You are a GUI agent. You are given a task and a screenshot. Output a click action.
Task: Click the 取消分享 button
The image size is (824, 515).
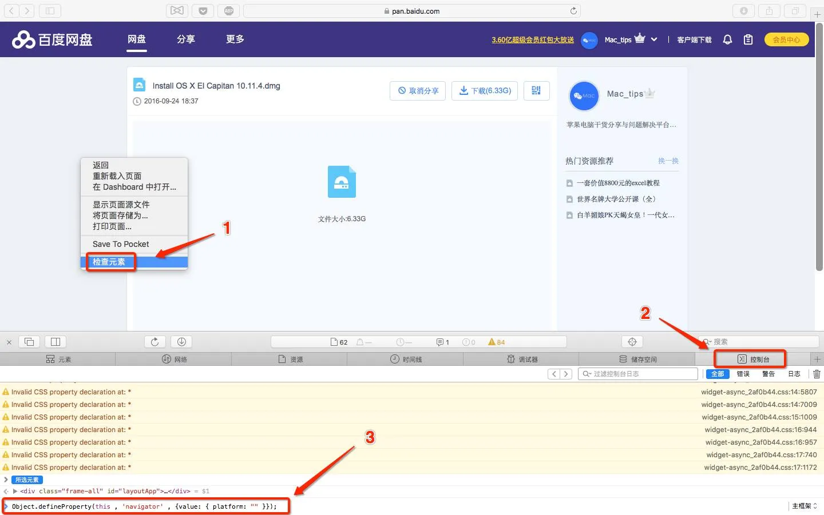pos(418,90)
